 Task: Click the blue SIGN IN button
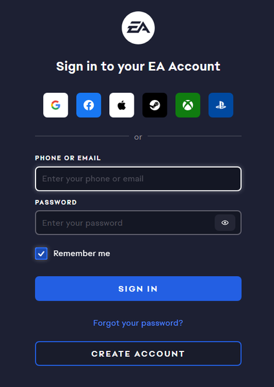[138, 288]
